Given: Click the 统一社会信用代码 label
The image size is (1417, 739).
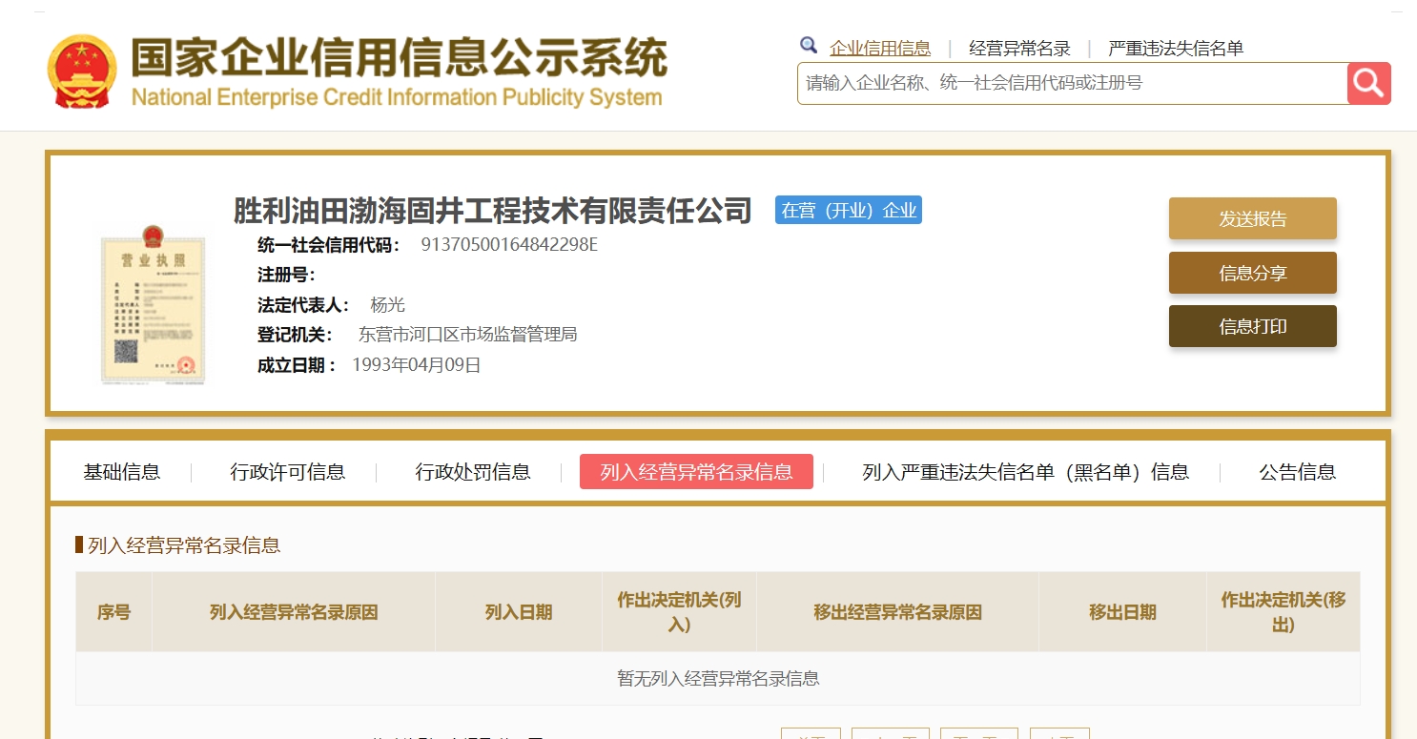Looking at the screenshot, I should (329, 245).
